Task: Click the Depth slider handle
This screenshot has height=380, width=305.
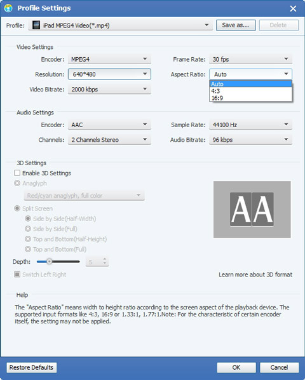Action: pos(50,262)
